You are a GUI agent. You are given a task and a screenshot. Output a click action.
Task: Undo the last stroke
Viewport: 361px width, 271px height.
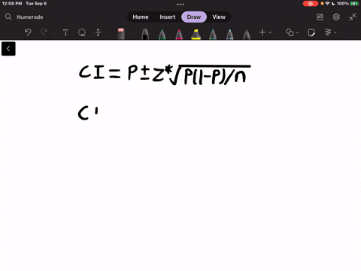(x=28, y=32)
